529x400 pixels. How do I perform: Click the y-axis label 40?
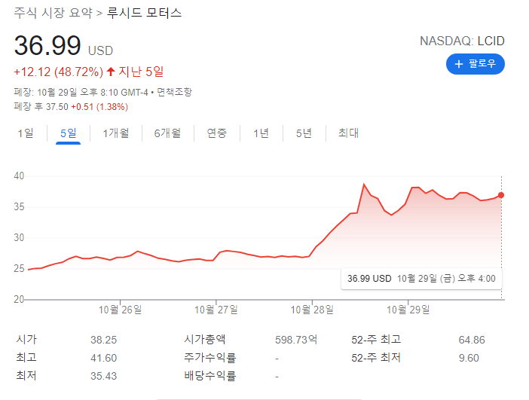(x=19, y=176)
